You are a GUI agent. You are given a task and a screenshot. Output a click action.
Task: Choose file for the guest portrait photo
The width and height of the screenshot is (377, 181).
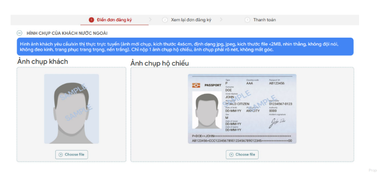pyautogui.click(x=72, y=155)
